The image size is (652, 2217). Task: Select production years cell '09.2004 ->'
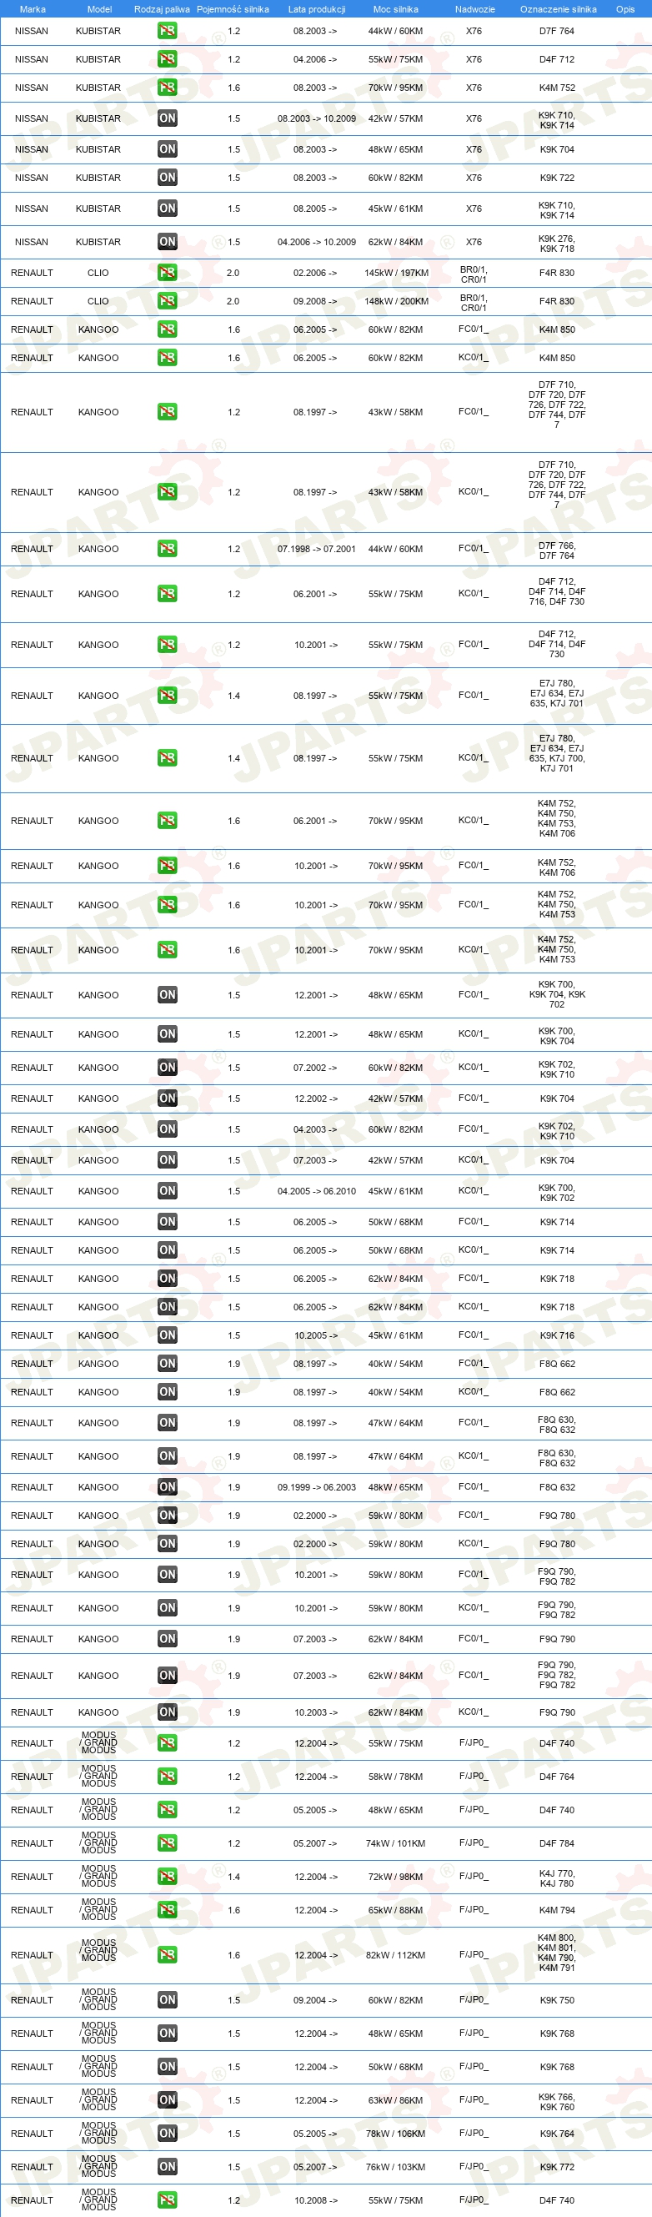pos(315,2001)
